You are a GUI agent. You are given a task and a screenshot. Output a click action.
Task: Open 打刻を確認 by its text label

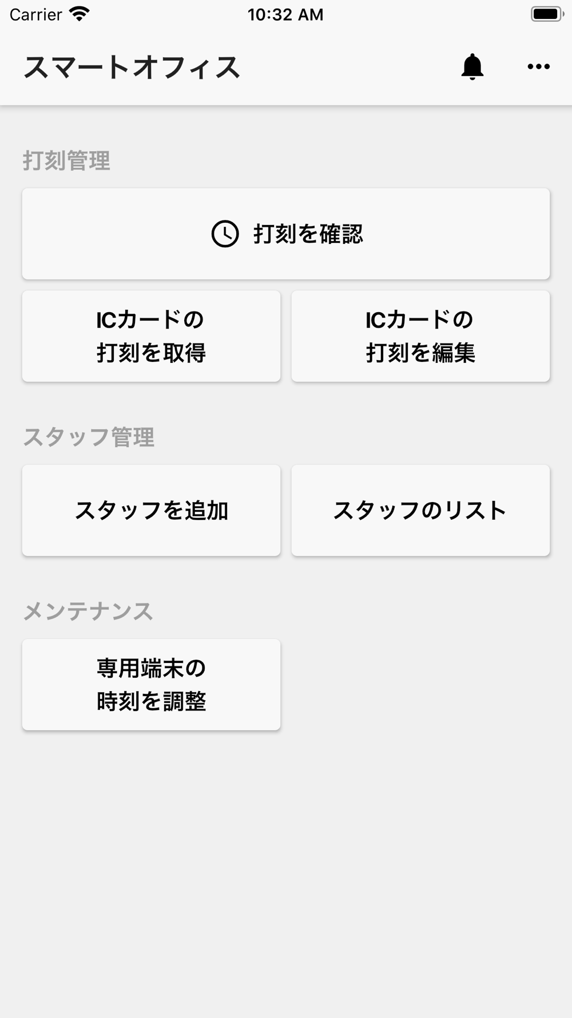point(308,234)
